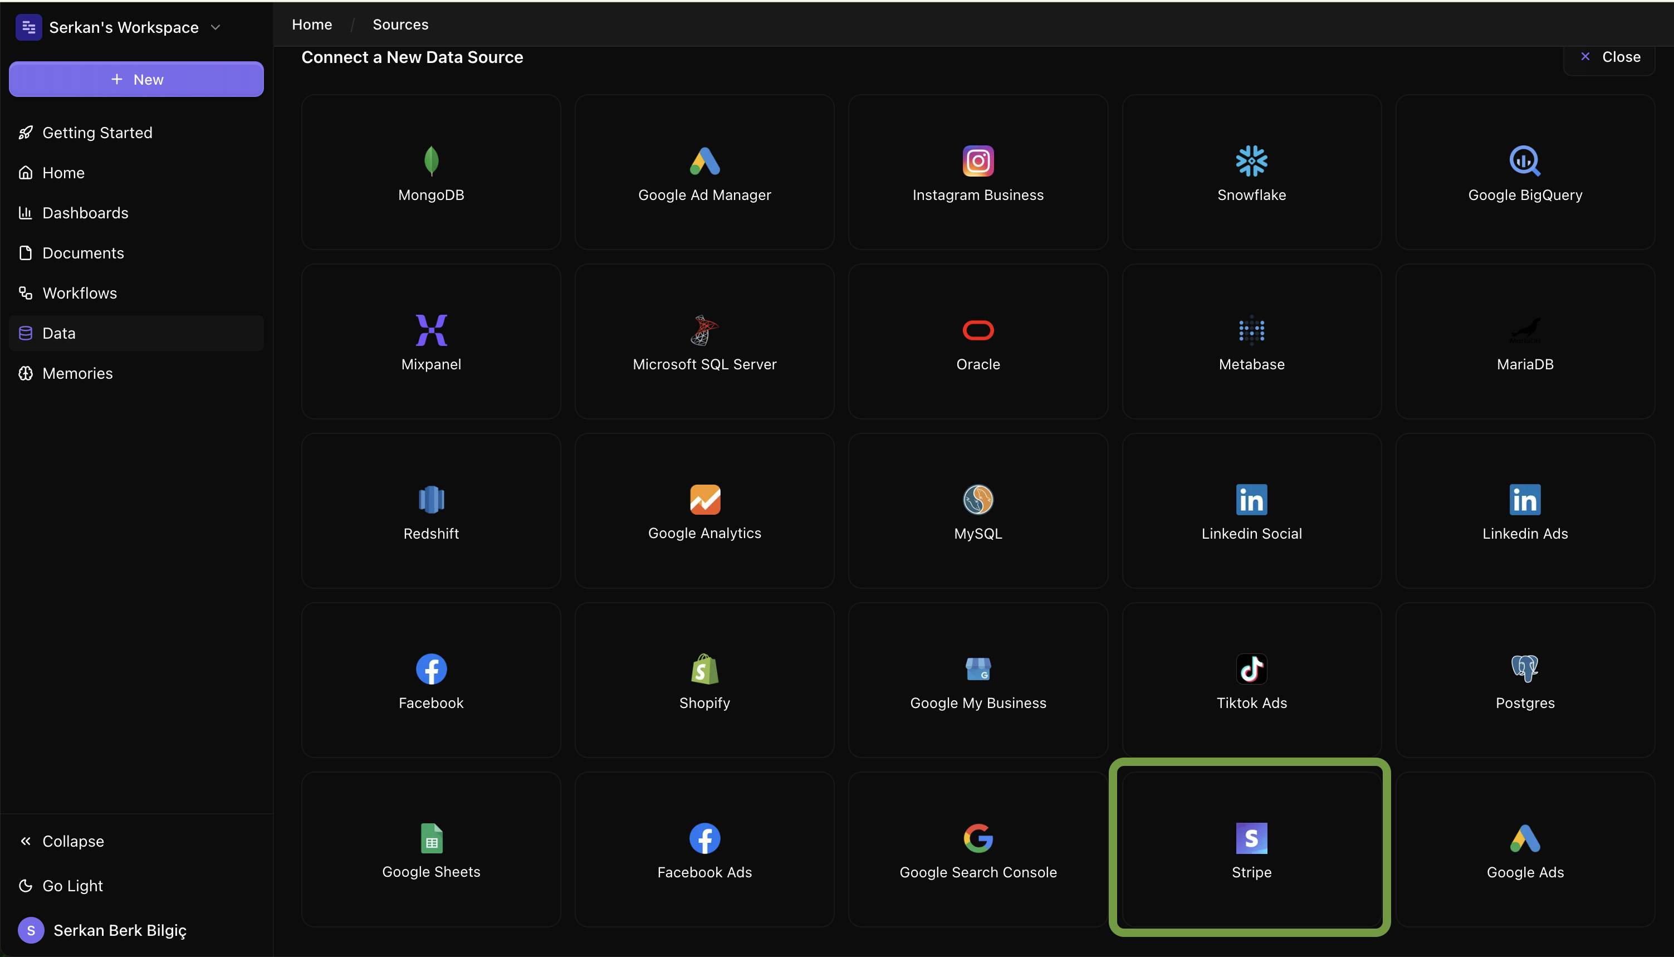Open Workflows section
The width and height of the screenshot is (1674, 957).
tap(136, 292)
